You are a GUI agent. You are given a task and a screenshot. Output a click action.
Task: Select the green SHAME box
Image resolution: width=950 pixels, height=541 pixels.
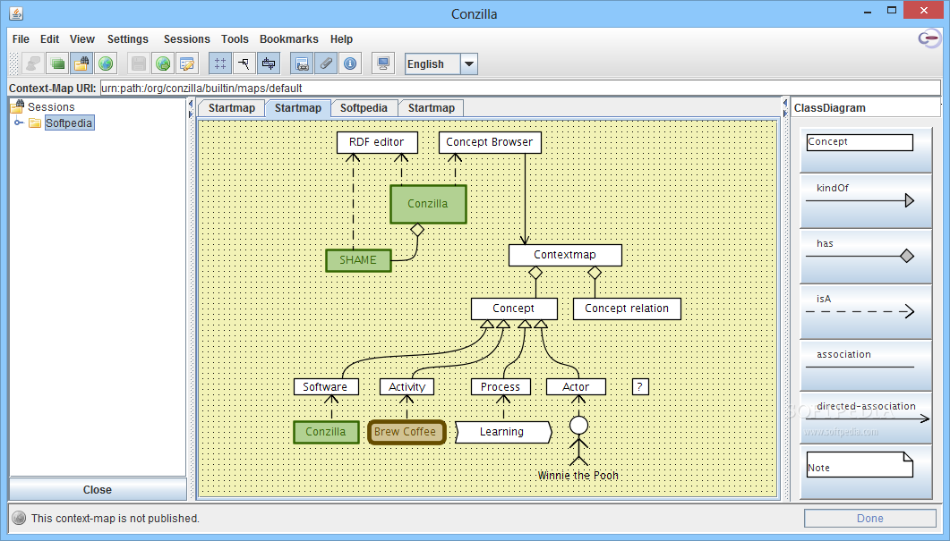coord(358,260)
